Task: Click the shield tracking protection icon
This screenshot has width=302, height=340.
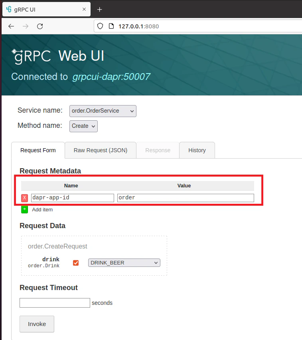Action: tap(100, 26)
